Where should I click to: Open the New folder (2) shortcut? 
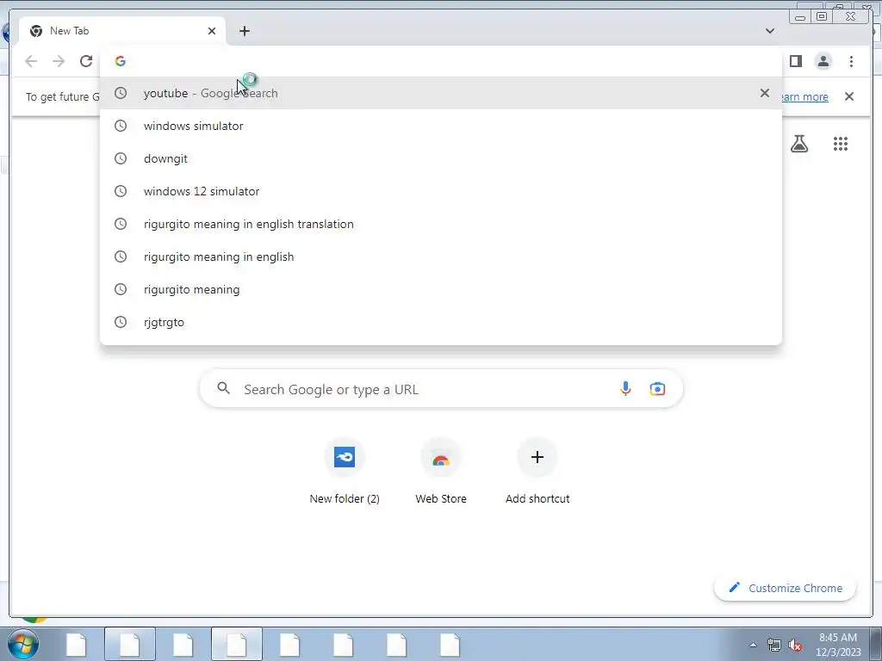pos(345,471)
